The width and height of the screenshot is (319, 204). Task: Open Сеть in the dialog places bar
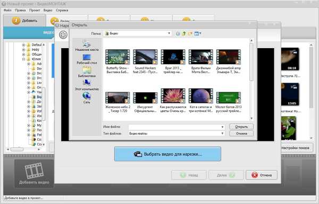[x=87, y=98]
